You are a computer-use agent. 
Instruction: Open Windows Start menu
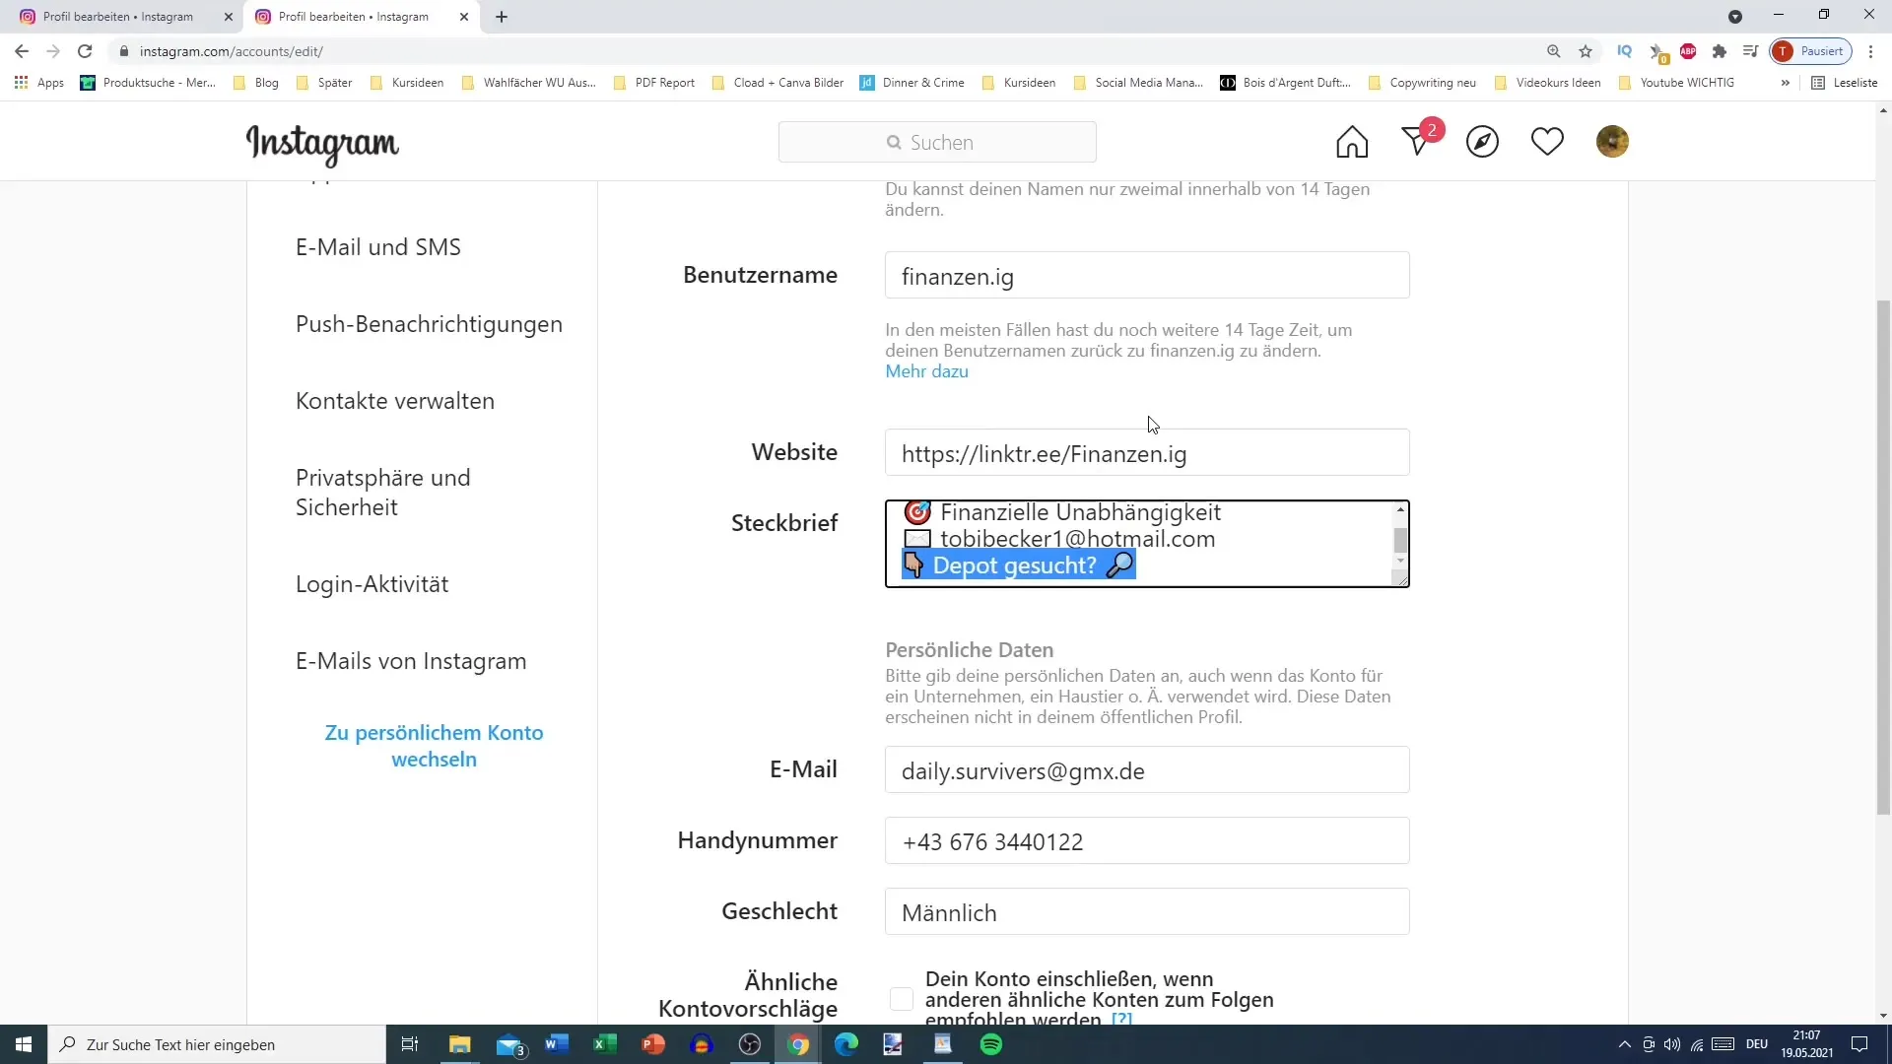pyautogui.click(x=24, y=1044)
